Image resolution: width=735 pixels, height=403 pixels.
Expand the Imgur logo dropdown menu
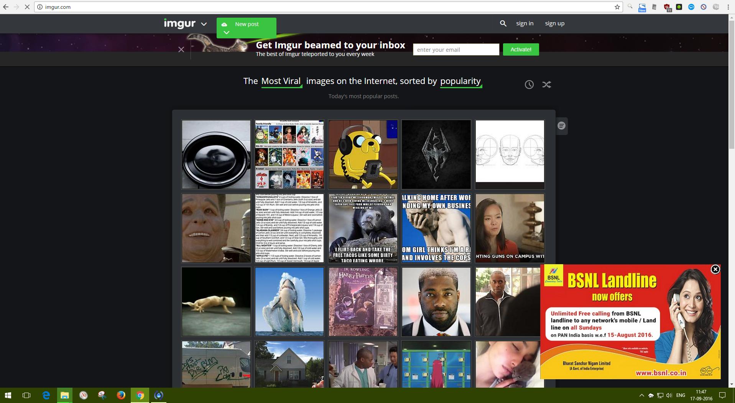point(204,24)
